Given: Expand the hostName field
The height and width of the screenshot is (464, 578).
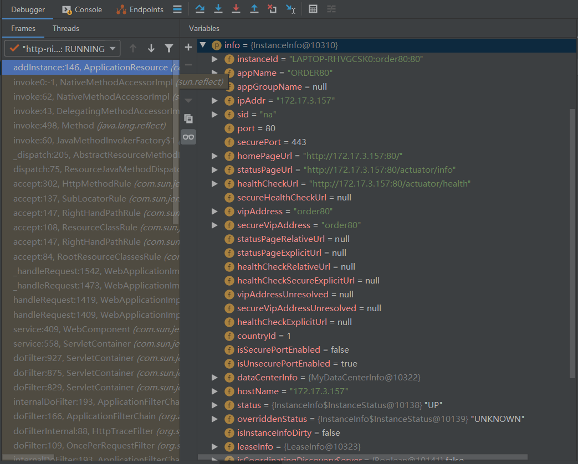Looking at the screenshot, I should tap(214, 391).
